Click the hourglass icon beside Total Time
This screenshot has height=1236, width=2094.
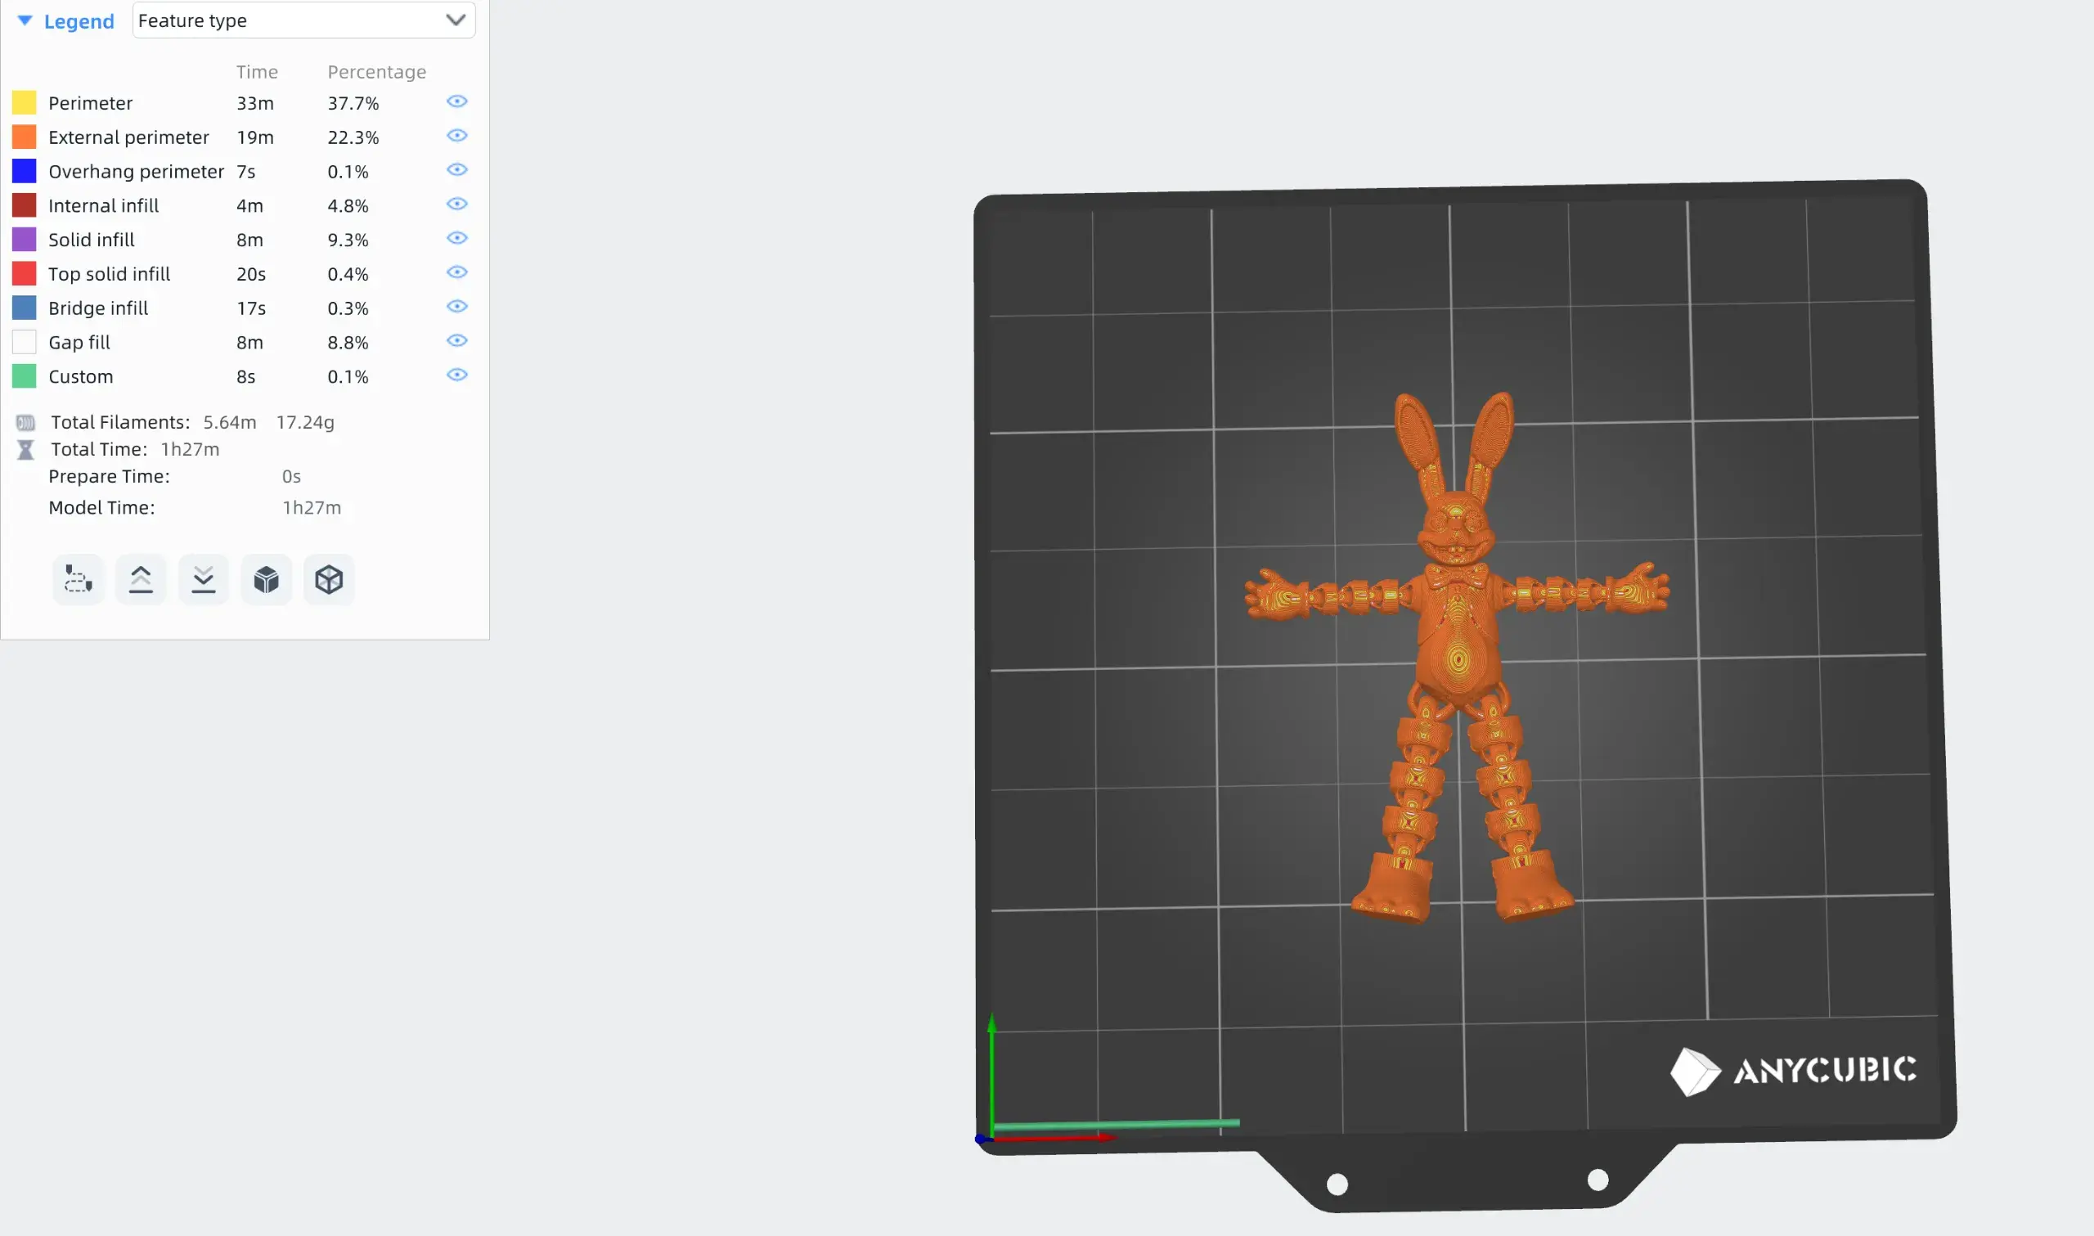(26, 450)
